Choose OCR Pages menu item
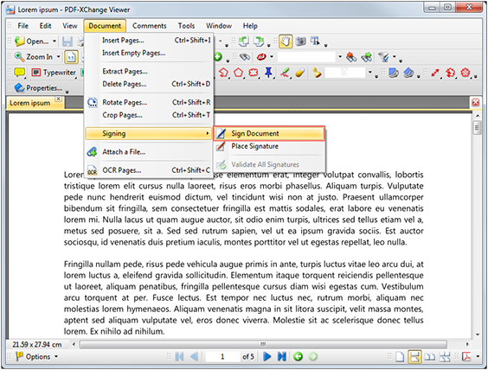Image resolution: width=488 pixels, height=370 pixels. pyautogui.click(x=149, y=170)
